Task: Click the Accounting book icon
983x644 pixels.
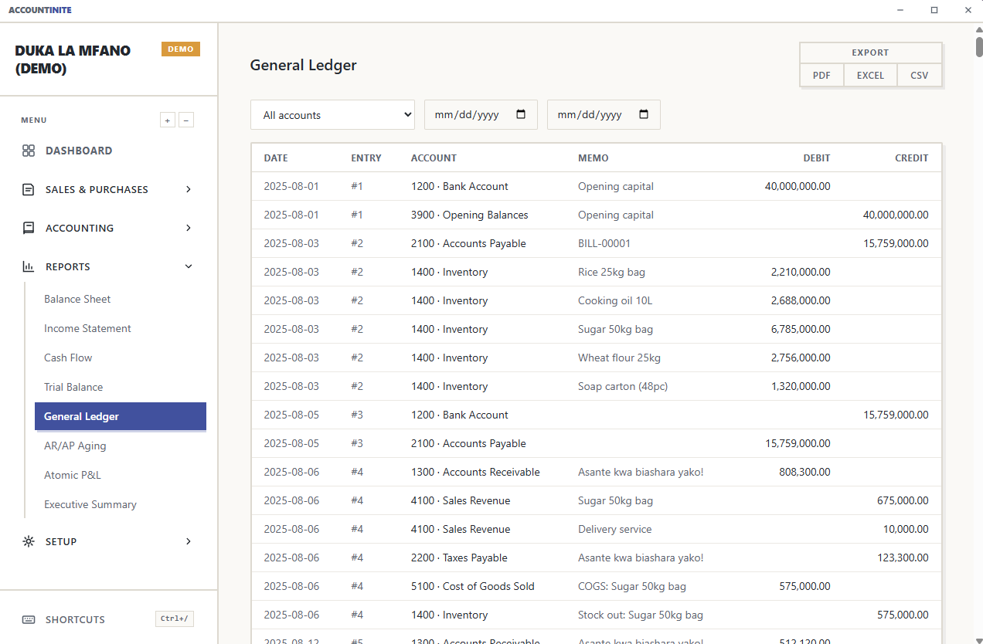Action: pos(29,228)
